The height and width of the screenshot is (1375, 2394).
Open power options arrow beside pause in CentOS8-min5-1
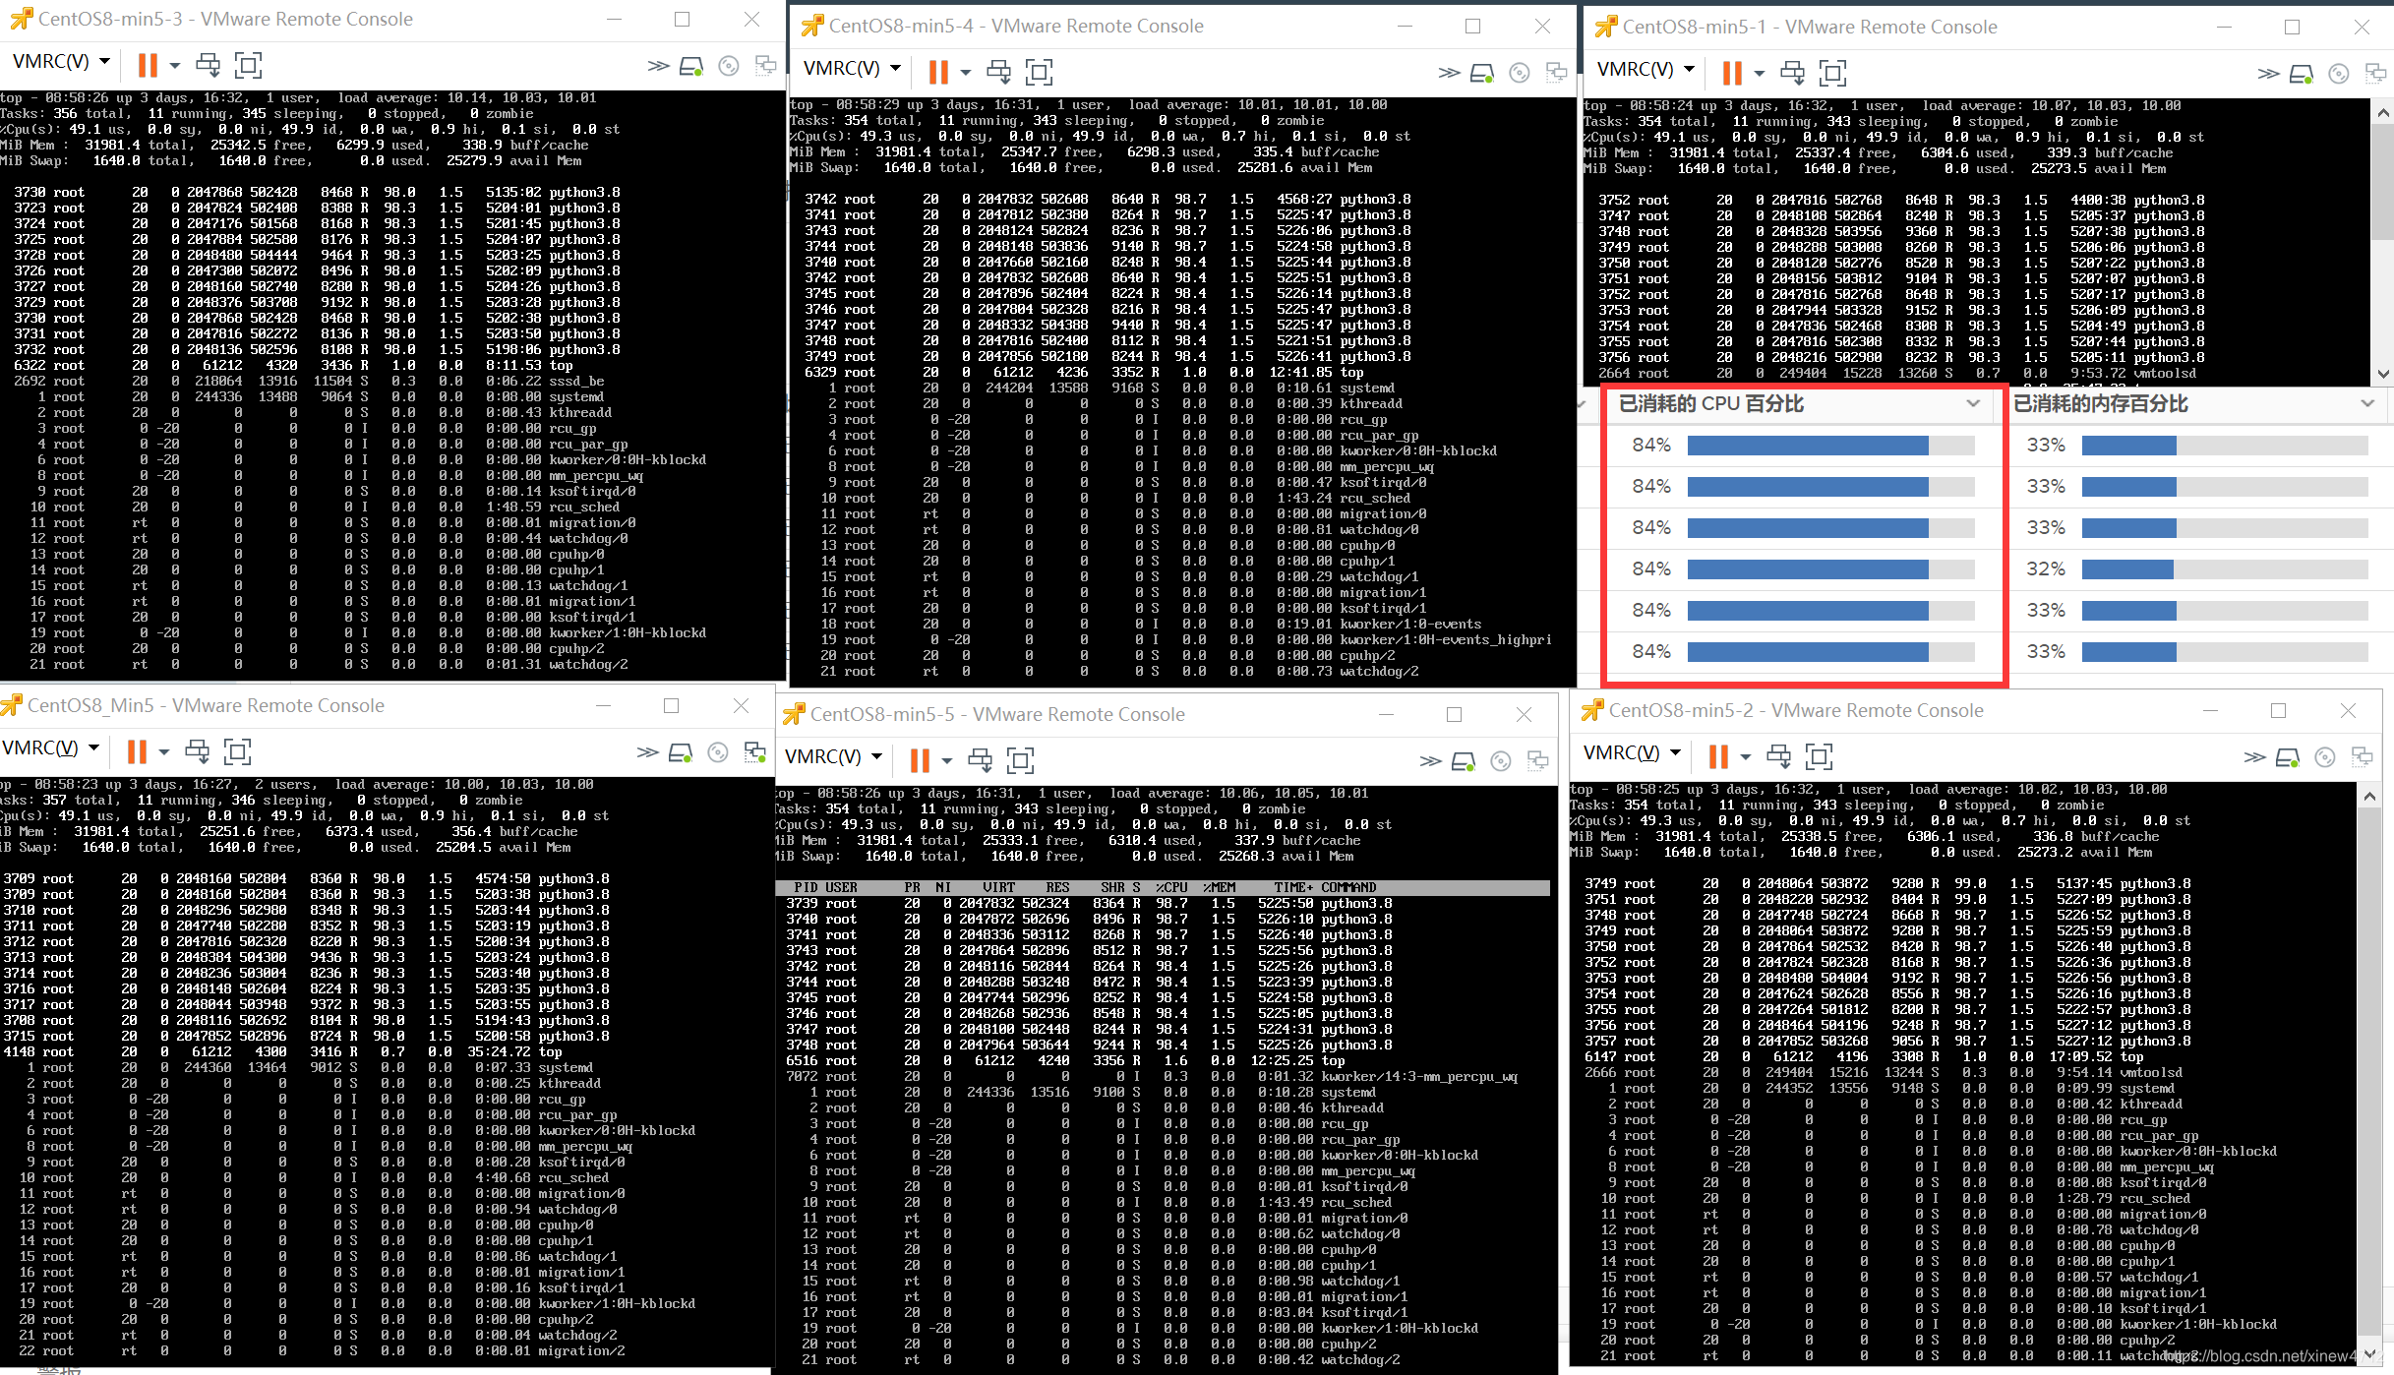click(1760, 73)
